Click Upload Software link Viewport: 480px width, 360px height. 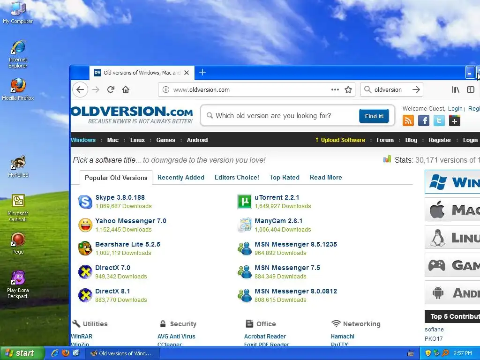(x=340, y=140)
